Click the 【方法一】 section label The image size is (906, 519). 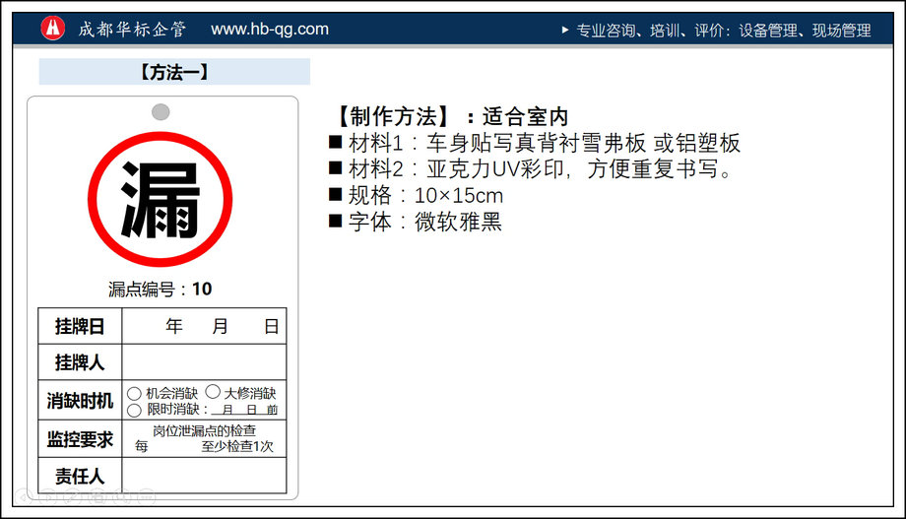(x=174, y=72)
